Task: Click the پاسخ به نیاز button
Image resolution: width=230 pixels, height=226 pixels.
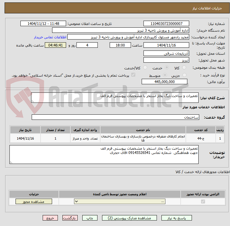Action: [x=176, y=218]
